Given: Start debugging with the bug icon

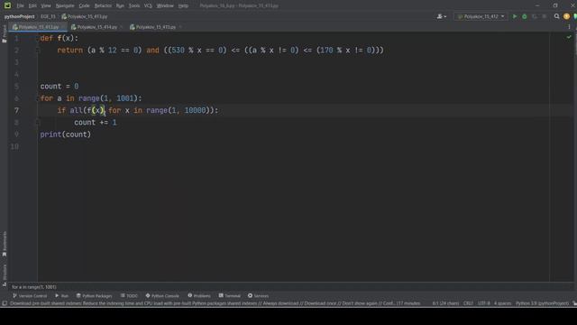Looking at the screenshot, I should tap(525, 16).
